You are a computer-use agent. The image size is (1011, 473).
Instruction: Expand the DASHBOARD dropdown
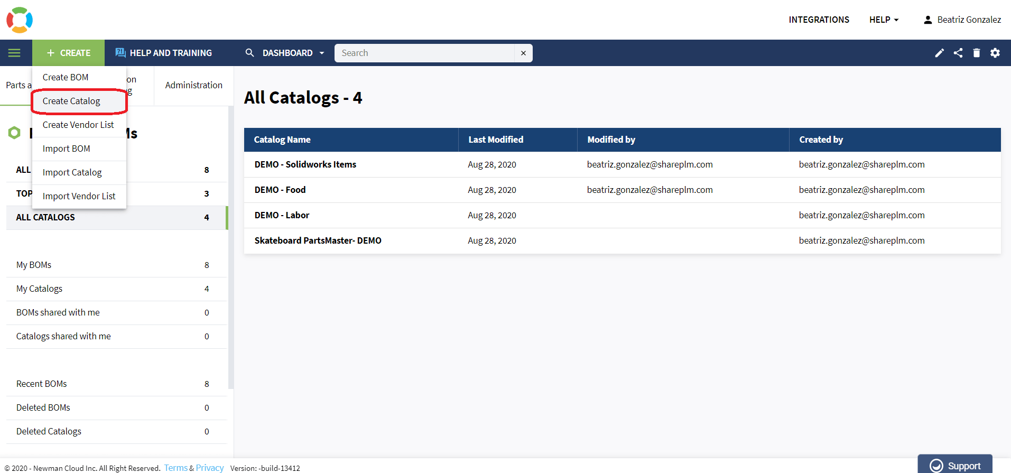coord(293,53)
